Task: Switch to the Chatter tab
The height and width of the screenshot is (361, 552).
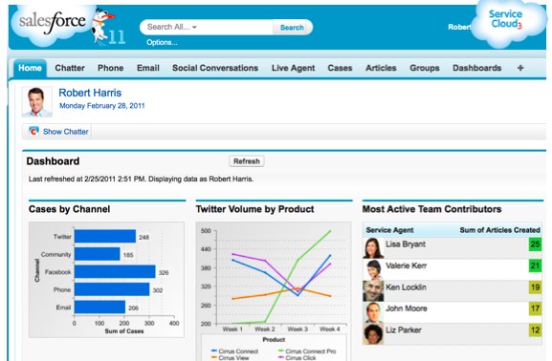Action: coord(70,68)
